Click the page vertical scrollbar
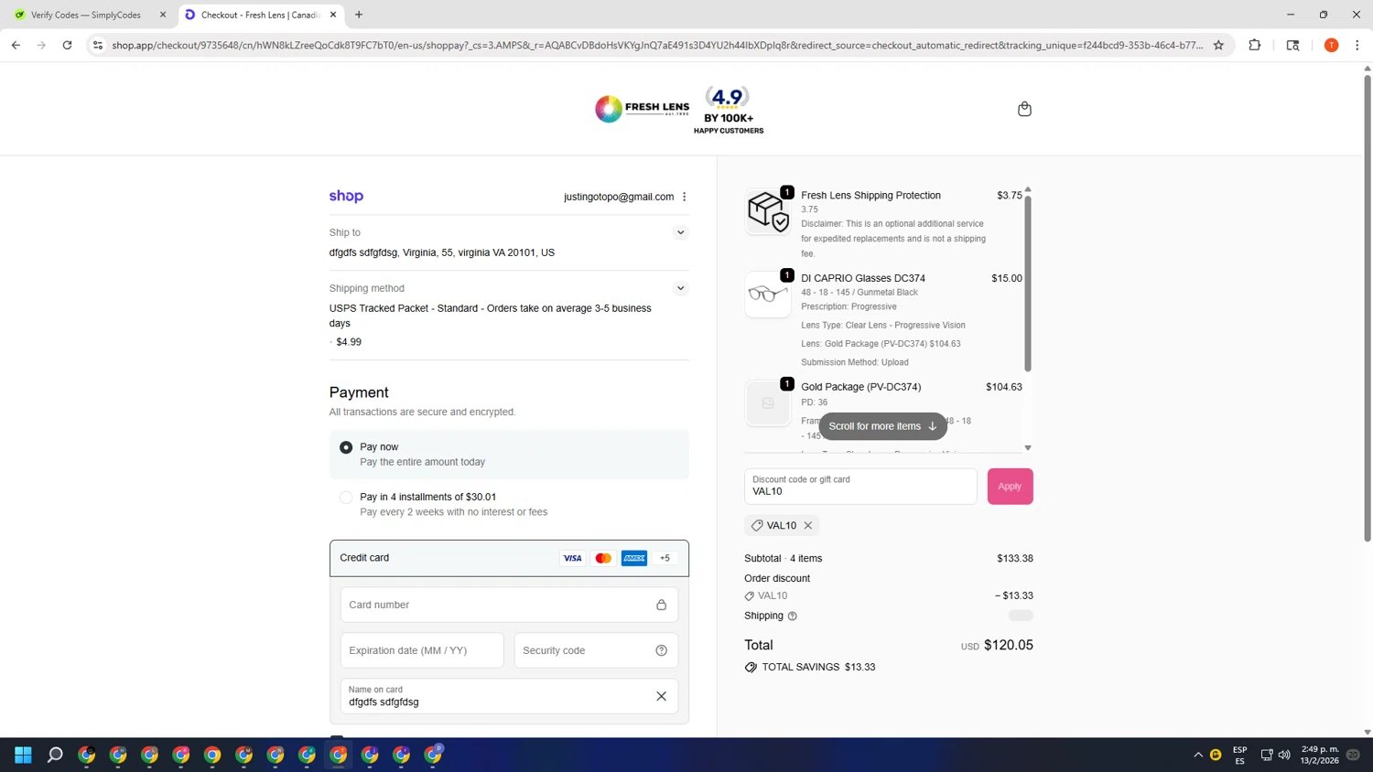The height and width of the screenshot is (772, 1373). tap(1368, 306)
